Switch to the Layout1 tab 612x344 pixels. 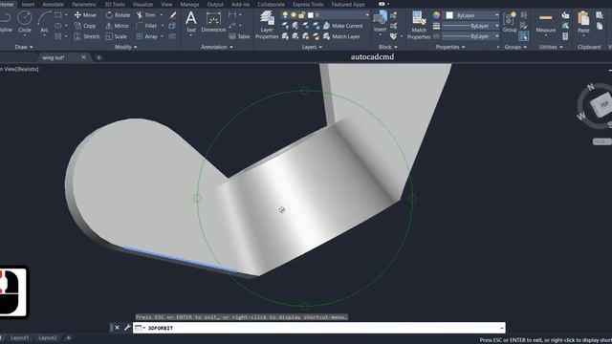[19, 337]
